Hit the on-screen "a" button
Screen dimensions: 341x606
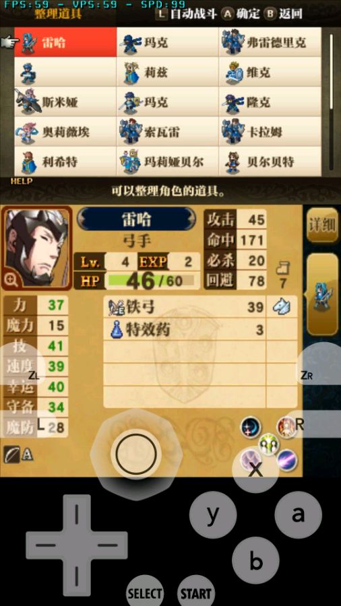[x=298, y=515]
